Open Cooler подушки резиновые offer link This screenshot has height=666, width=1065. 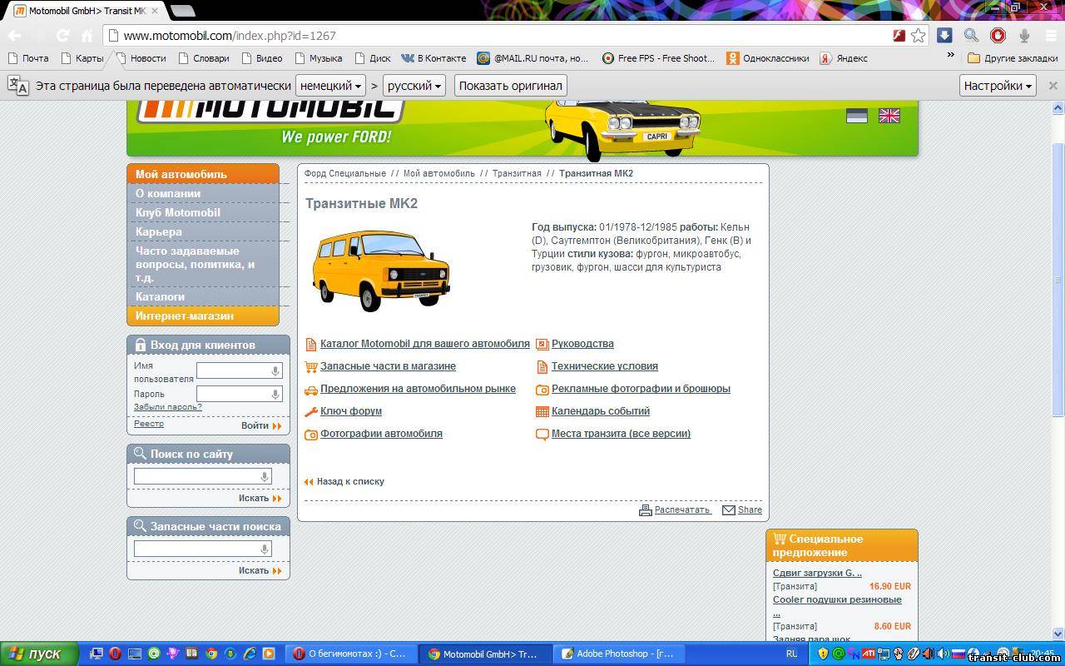[837, 599]
